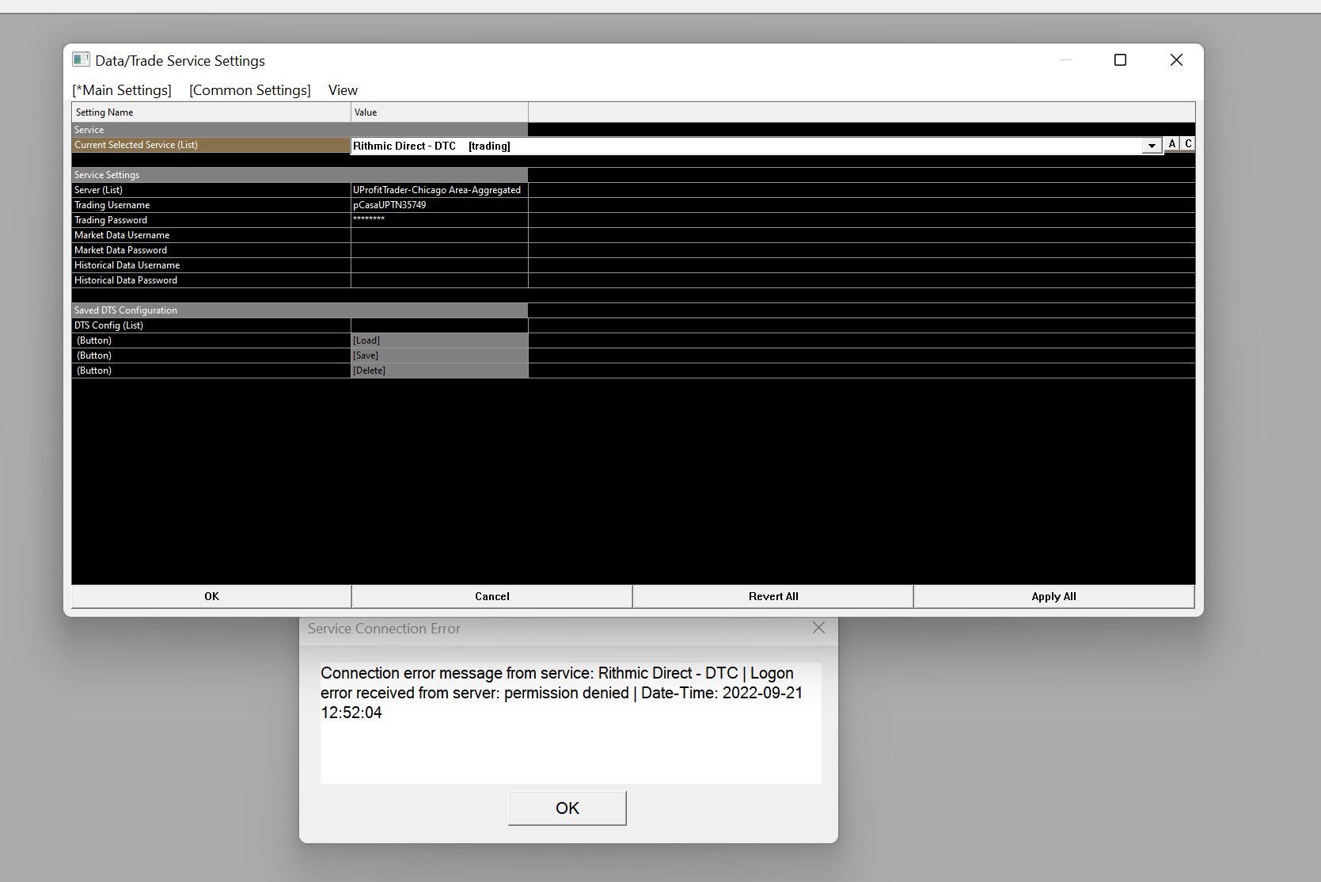The height and width of the screenshot is (882, 1321).
Task: Select the "Historical Data Username" row label
Action: [x=211, y=265]
